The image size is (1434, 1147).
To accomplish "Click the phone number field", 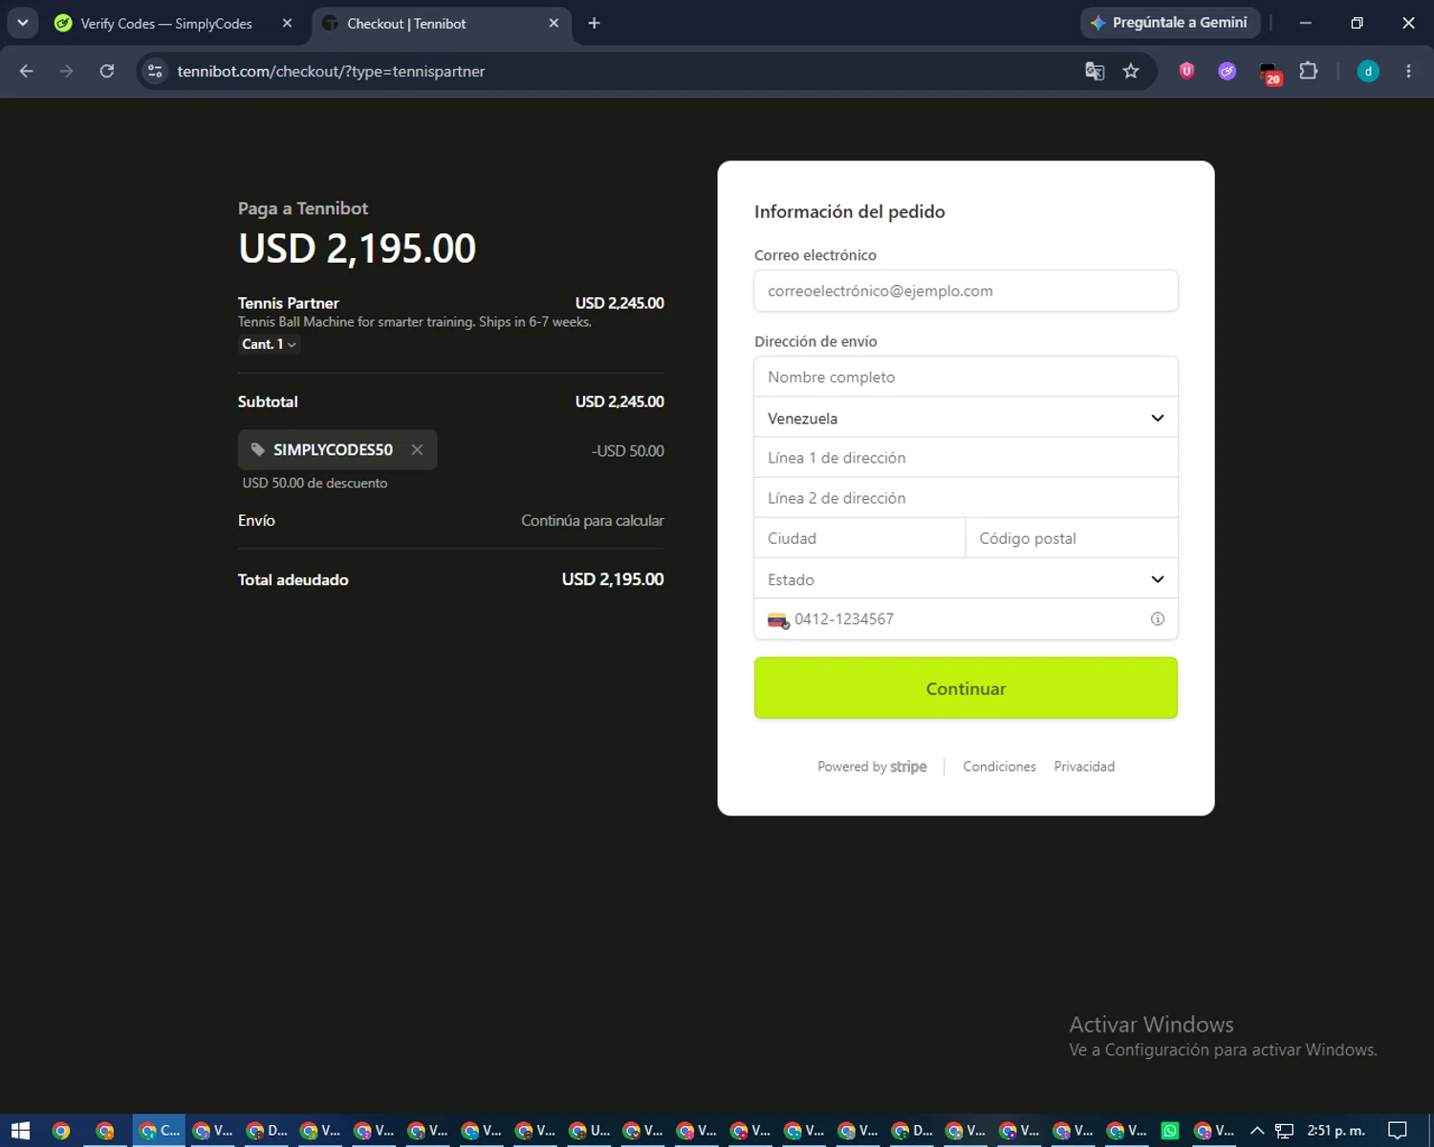I will tap(966, 618).
